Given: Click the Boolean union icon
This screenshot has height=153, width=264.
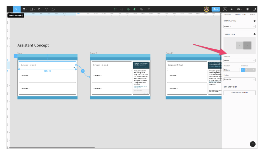Looking at the screenshot, I should click(x=141, y=9).
